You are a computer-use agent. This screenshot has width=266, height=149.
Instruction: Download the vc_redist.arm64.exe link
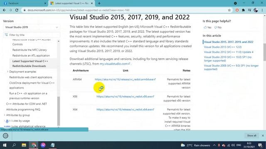click(x=125, y=79)
